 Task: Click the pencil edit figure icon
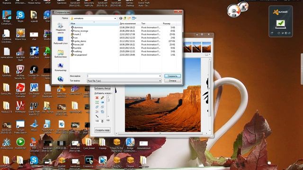102,98
